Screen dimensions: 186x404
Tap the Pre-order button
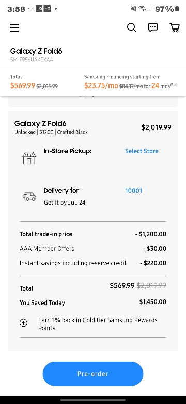click(93, 373)
